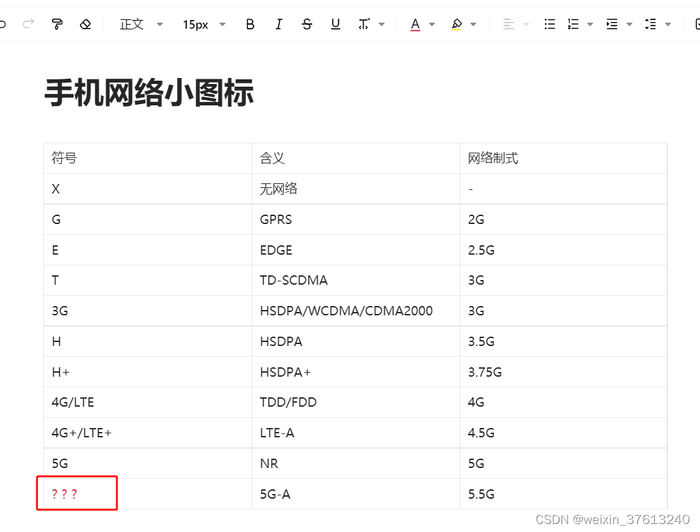Apply the red font color A
This screenshot has height=532, width=700.
click(x=415, y=25)
